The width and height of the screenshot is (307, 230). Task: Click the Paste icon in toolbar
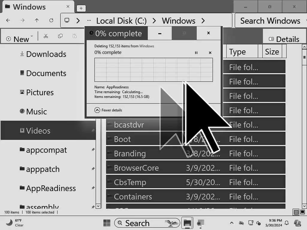(75, 36)
